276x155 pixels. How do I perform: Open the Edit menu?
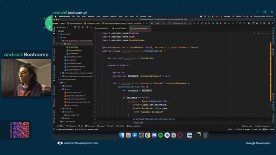pos(78,16)
